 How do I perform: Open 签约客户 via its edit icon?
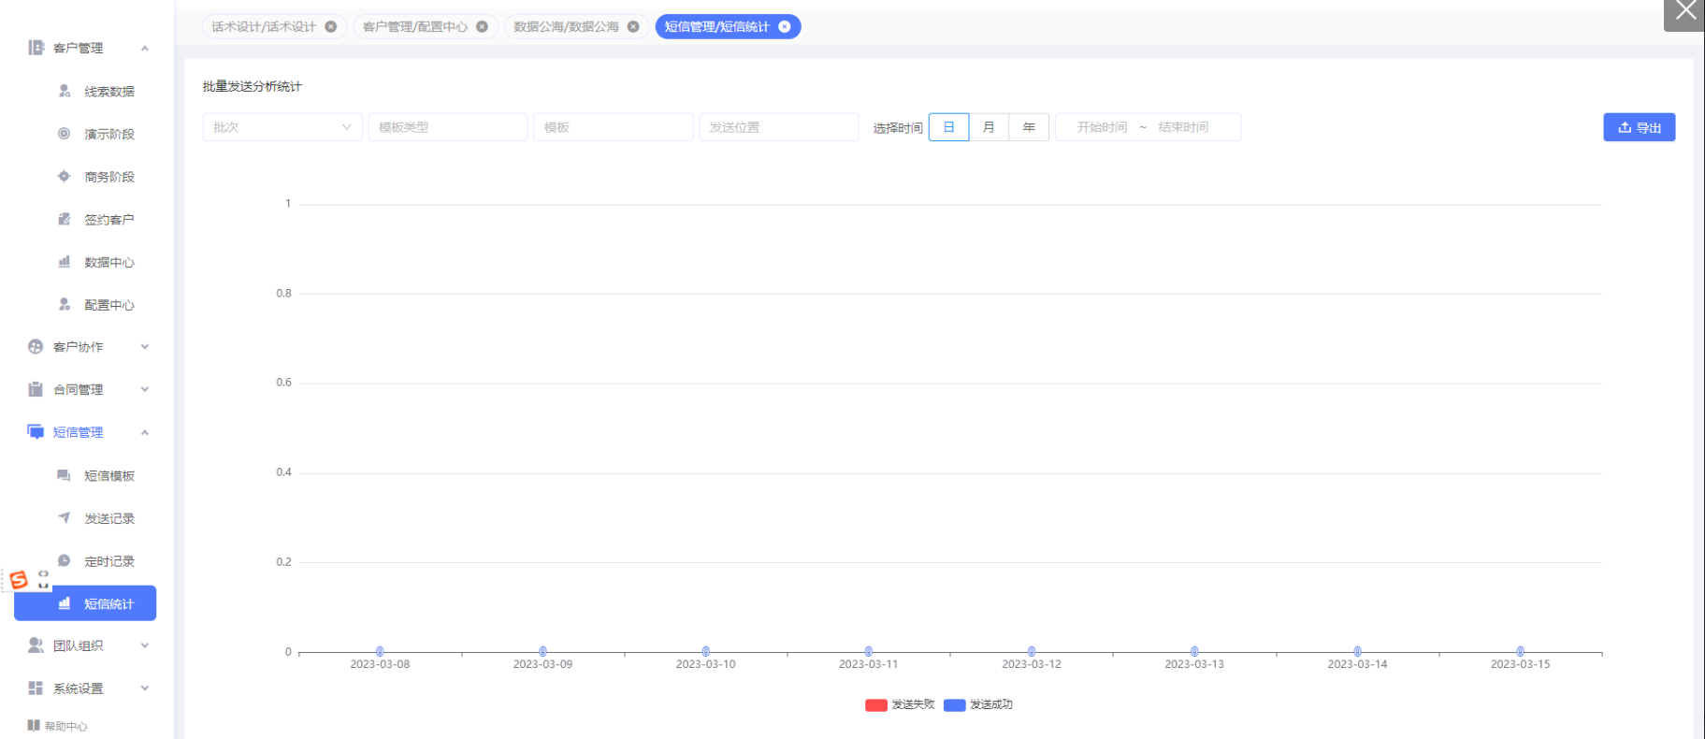tap(65, 219)
